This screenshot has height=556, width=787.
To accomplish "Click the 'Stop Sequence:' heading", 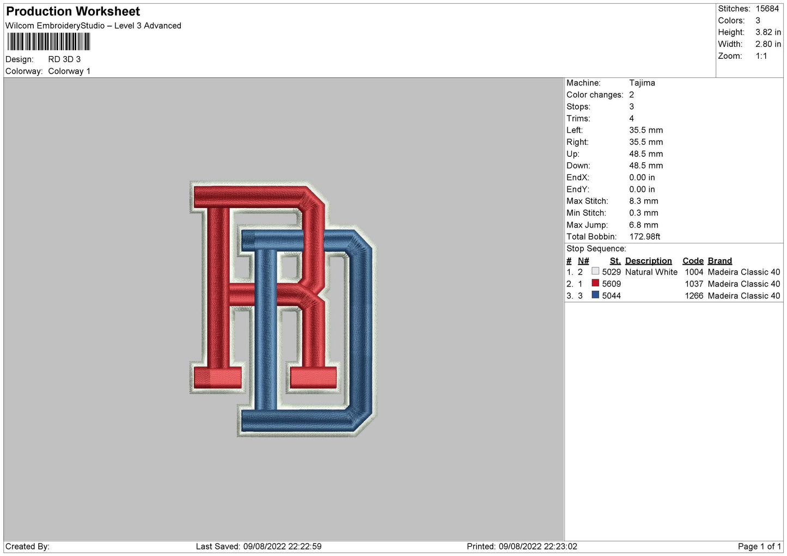I will pyautogui.click(x=596, y=249).
